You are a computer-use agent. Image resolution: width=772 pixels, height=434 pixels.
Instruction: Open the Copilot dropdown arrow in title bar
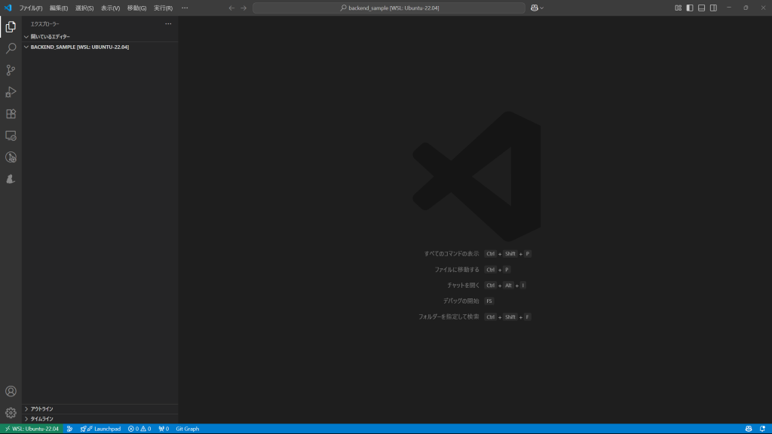pos(541,8)
